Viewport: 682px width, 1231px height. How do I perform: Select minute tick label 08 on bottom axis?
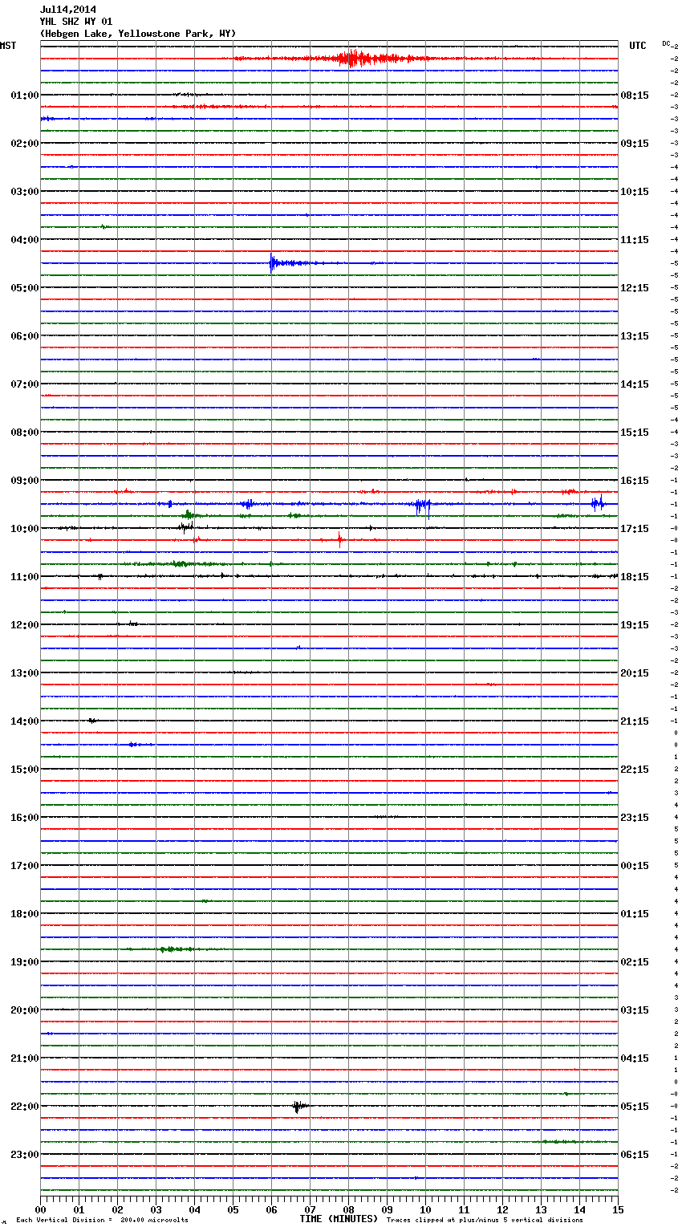348,1209
